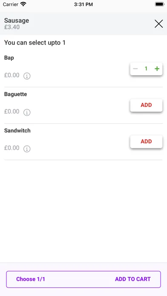The image size is (167, 296).
Task: Tap the Sausage item title
Action: [17, 20]
